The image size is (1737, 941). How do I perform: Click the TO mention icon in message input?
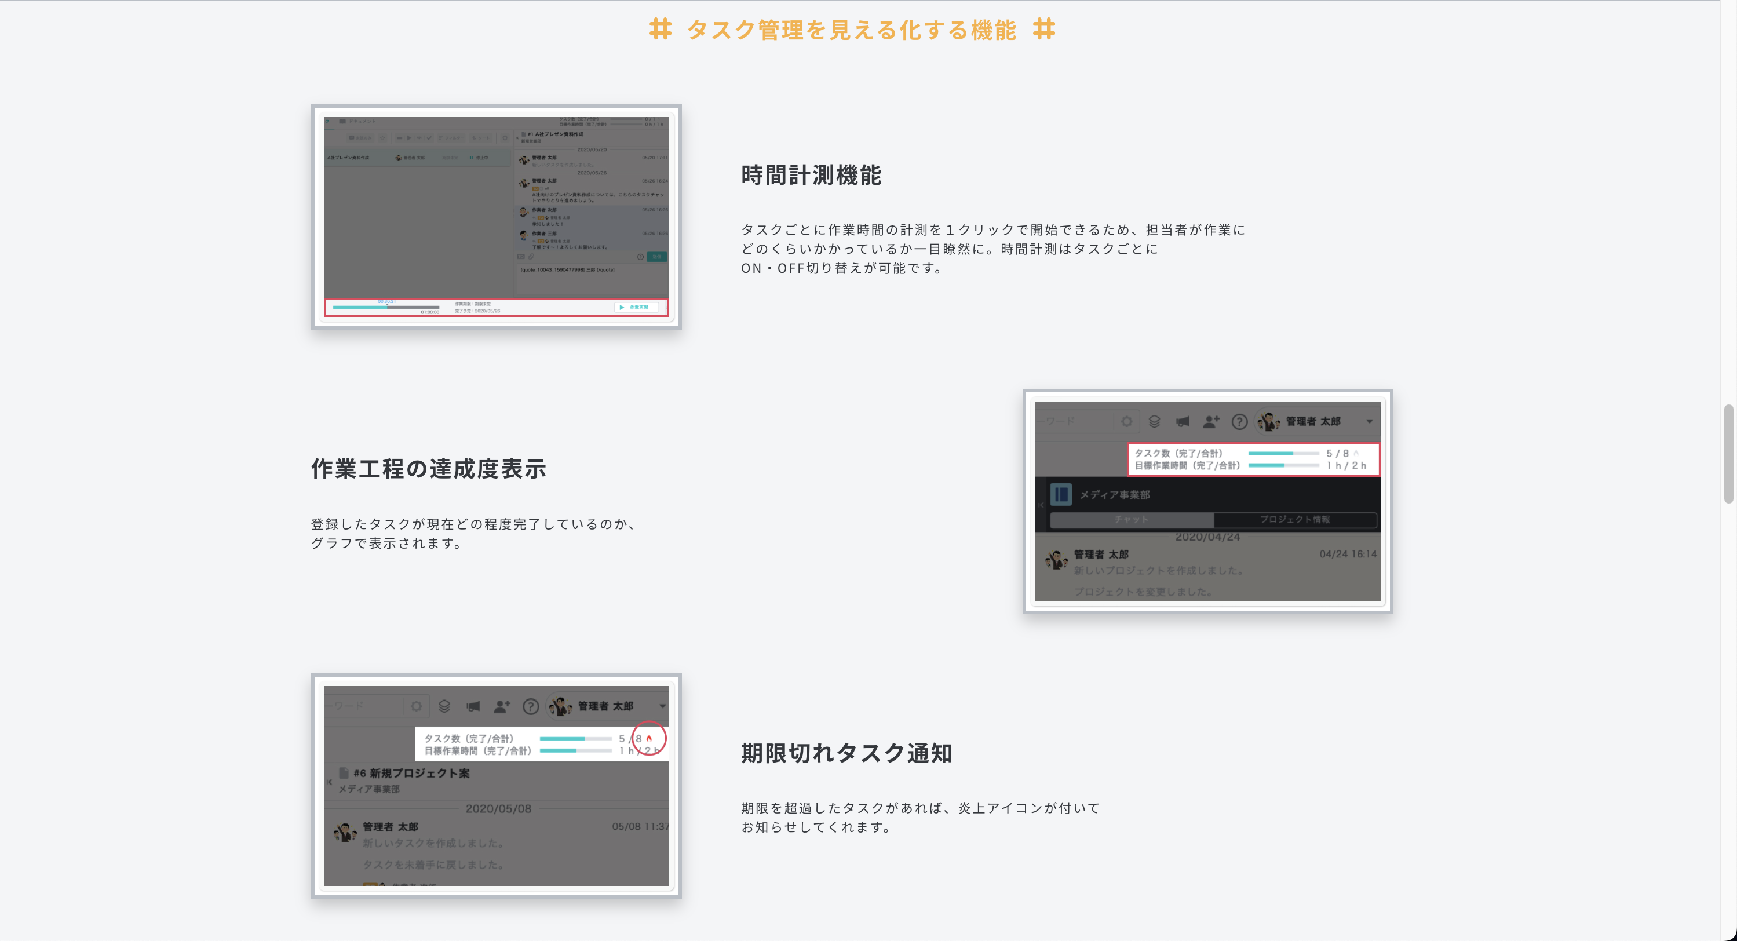coord(521,257)
